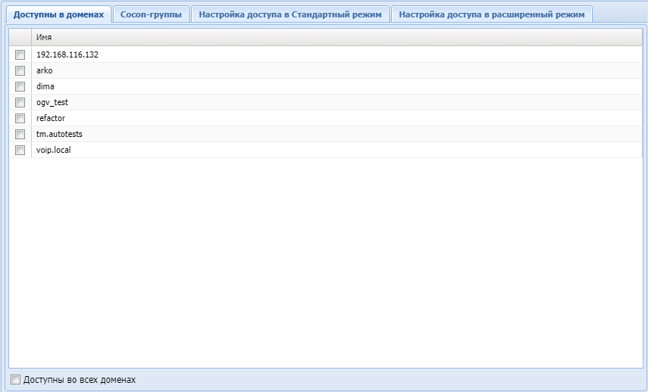
Task: Click the Имя column header
Action: (x=337, y=37)
